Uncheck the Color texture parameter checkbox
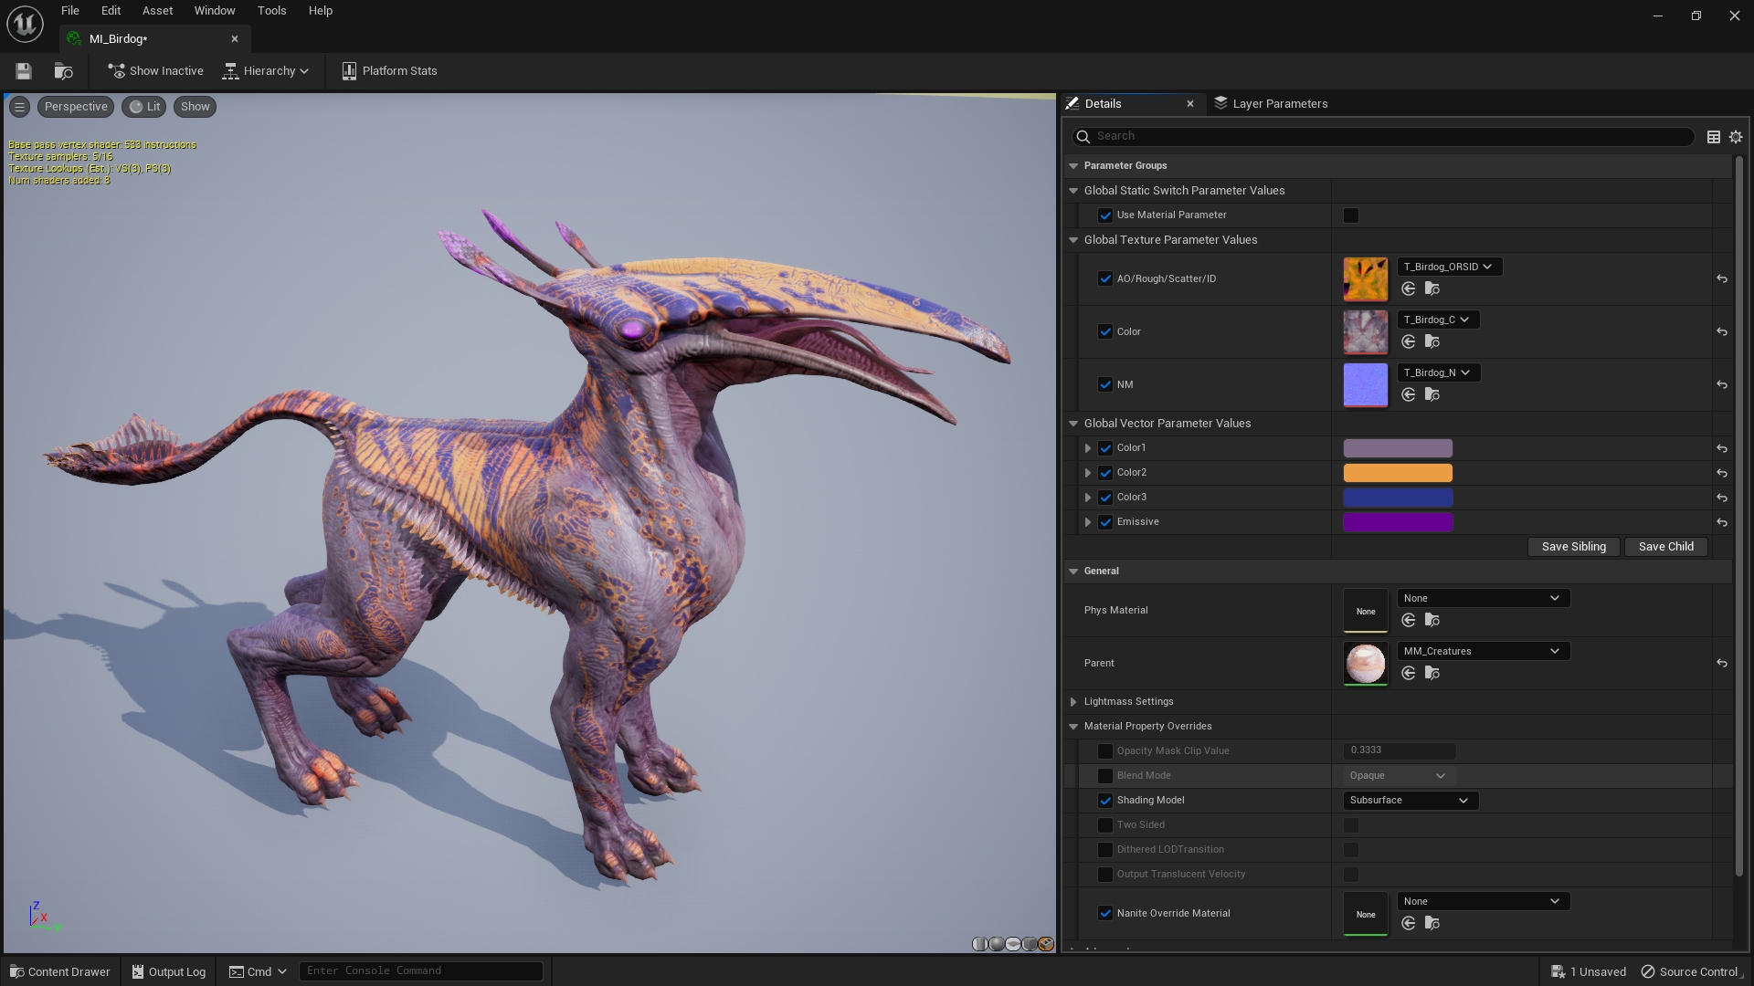 pyautogui.click(x=1105, y=331)
